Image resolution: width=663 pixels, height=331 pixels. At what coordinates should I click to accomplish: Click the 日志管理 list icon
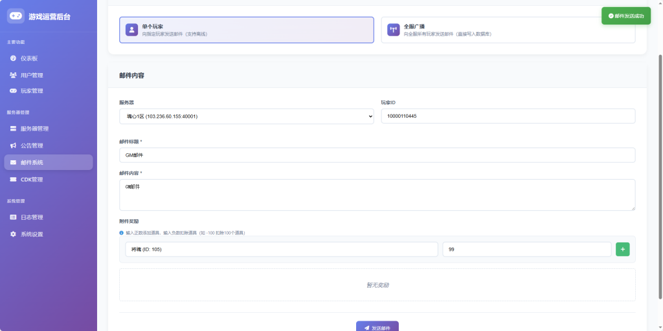click(13, 217)
